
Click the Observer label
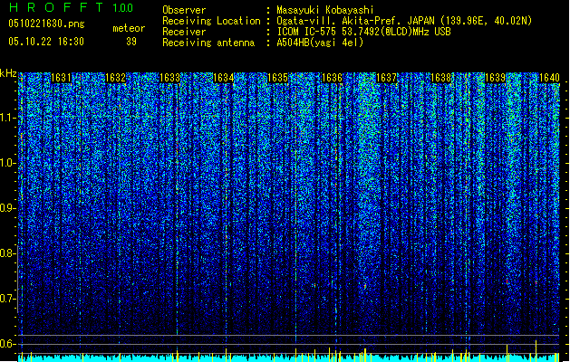pyautogui.click(x=184, y=10)
